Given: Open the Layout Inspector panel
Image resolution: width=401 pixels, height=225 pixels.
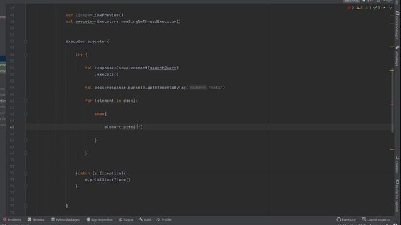Looking at the screenshot, I should click(376, 219).
